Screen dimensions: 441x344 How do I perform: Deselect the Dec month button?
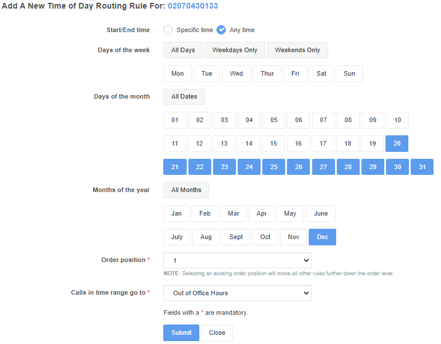[322, 237]
